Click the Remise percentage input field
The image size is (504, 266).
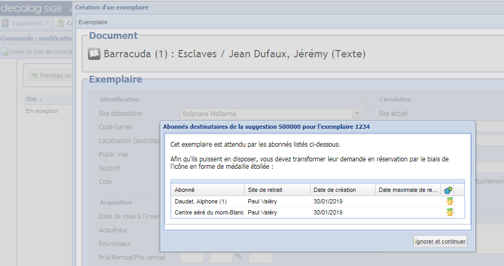click(221, 257)
